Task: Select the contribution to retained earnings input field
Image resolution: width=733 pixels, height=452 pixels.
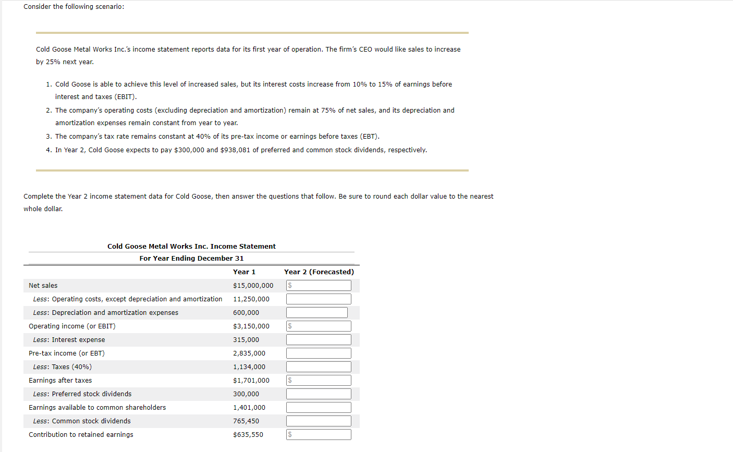Action: pos(318,434)
